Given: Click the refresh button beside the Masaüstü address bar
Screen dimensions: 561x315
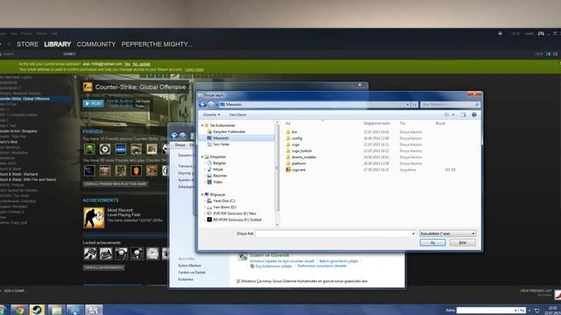Looking at the screenshot, I should pyautogui.click(x=415, y=105).
